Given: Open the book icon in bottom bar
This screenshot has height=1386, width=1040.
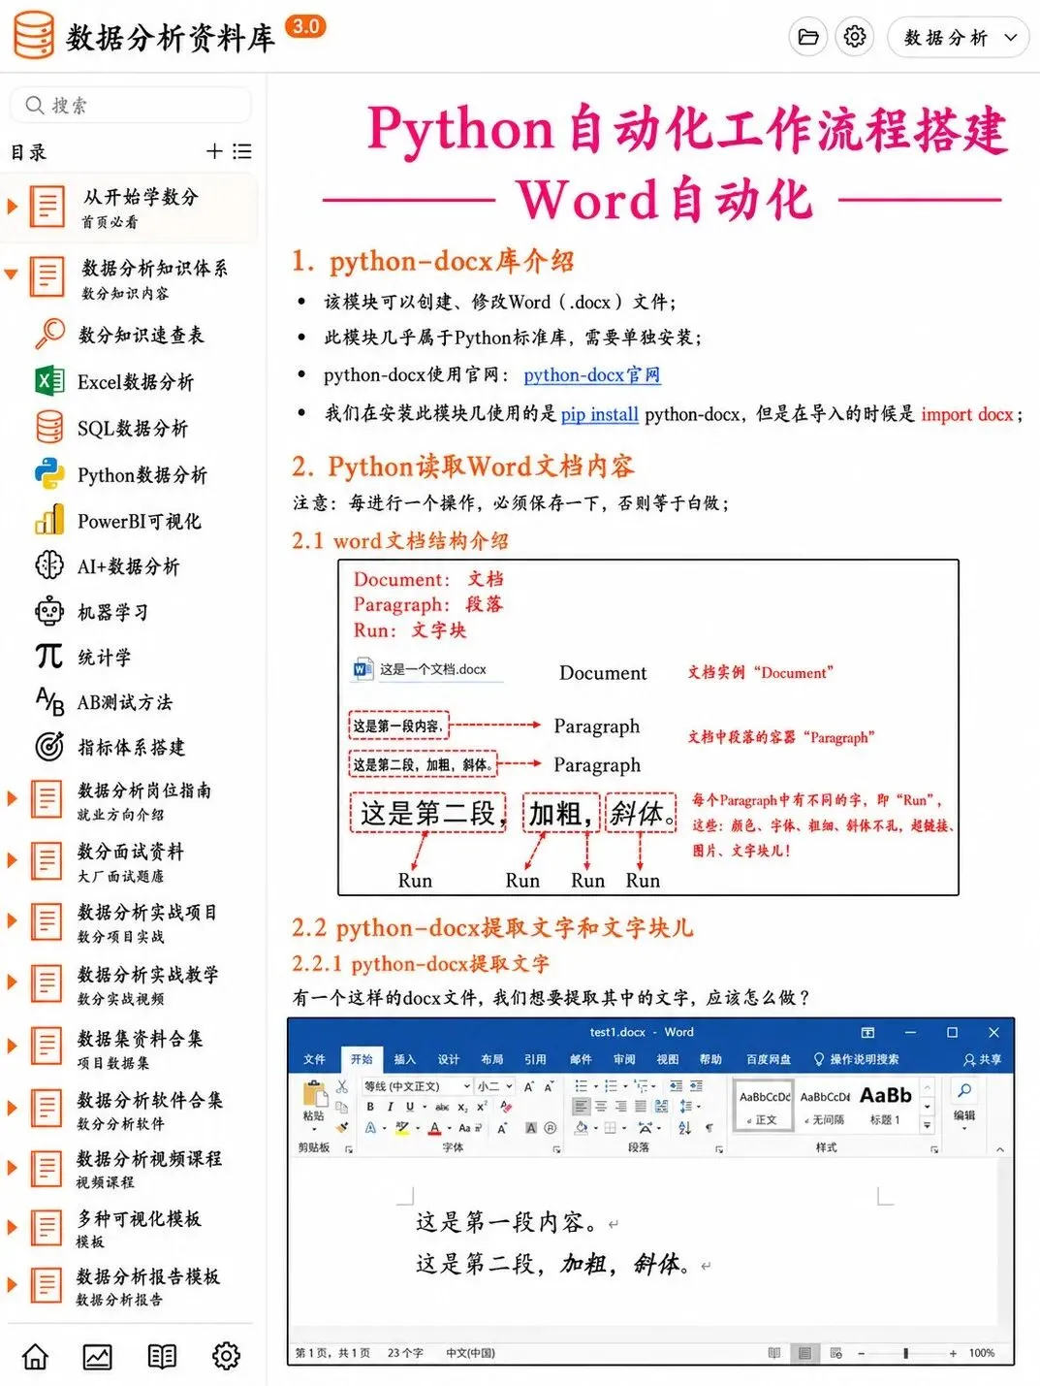Looking at the screenshot, I should [162, 1356].
